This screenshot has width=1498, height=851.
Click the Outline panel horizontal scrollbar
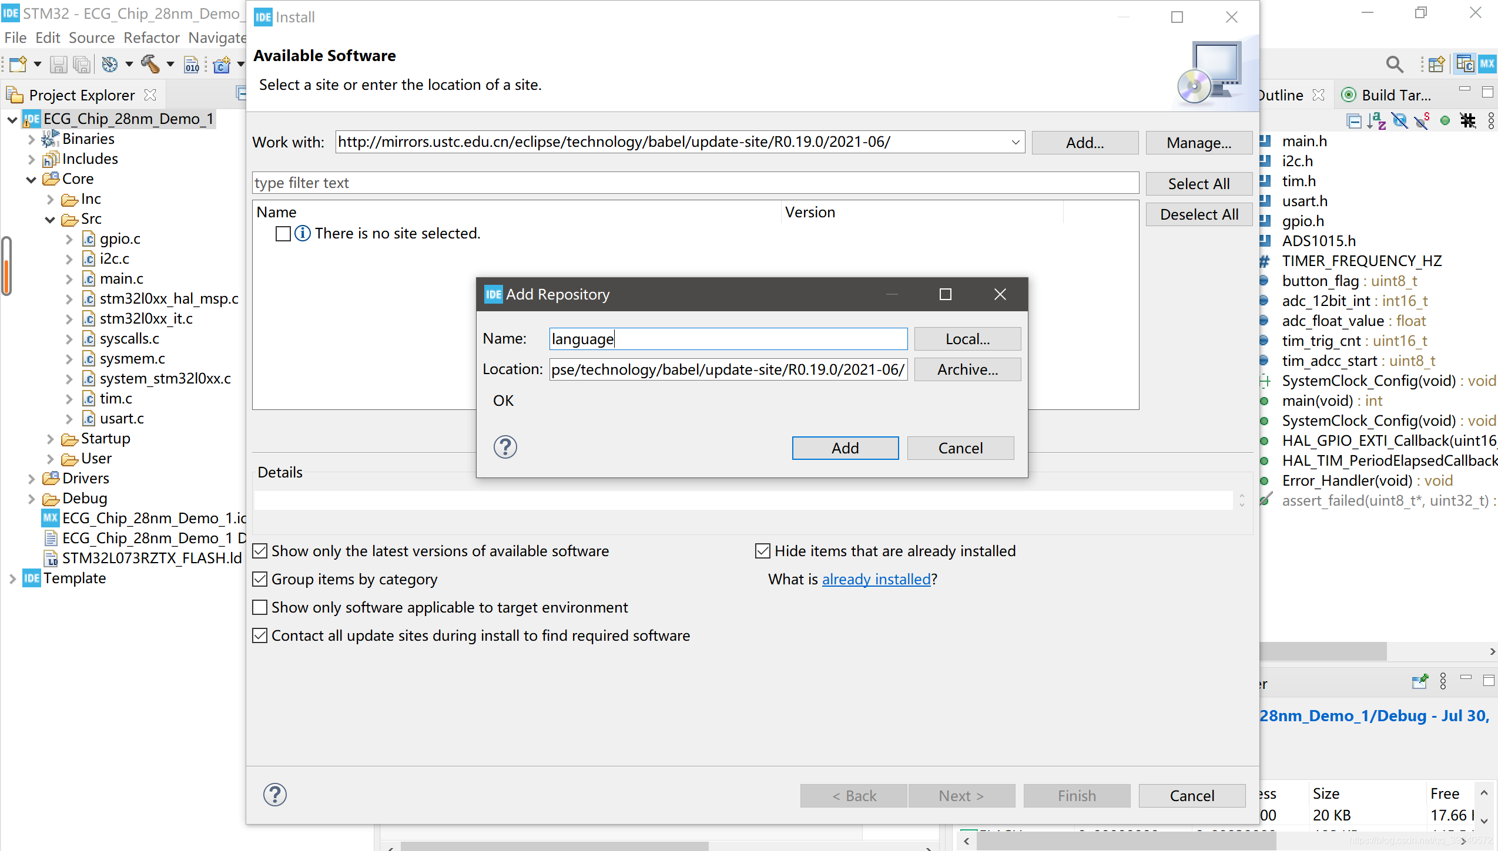pyautogui.click(x=1322, y=651)
